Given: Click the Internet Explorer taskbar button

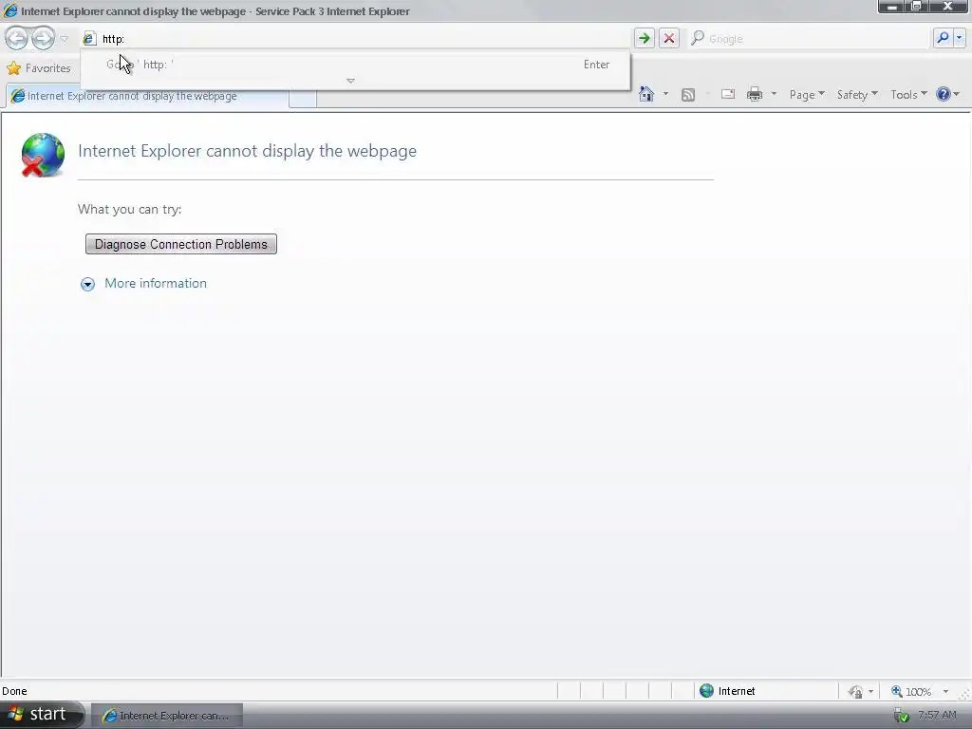Looking at the screenshot, I should pos(167,716).
